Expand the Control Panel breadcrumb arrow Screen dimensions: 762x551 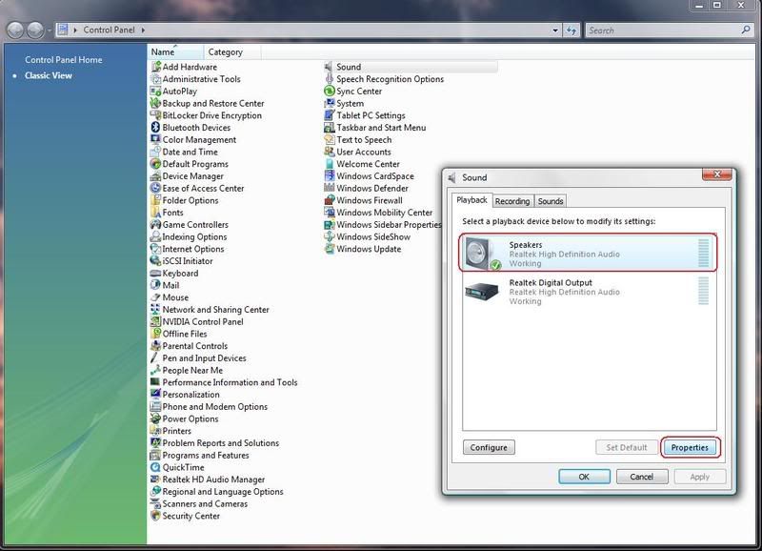pyautogui.click(x=144, y=31)
